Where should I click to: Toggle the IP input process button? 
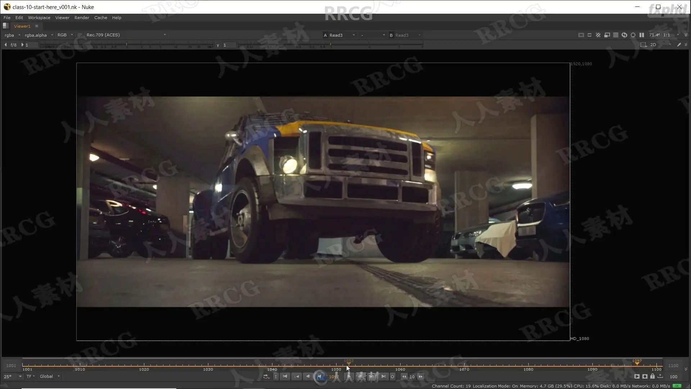(80, 35)
